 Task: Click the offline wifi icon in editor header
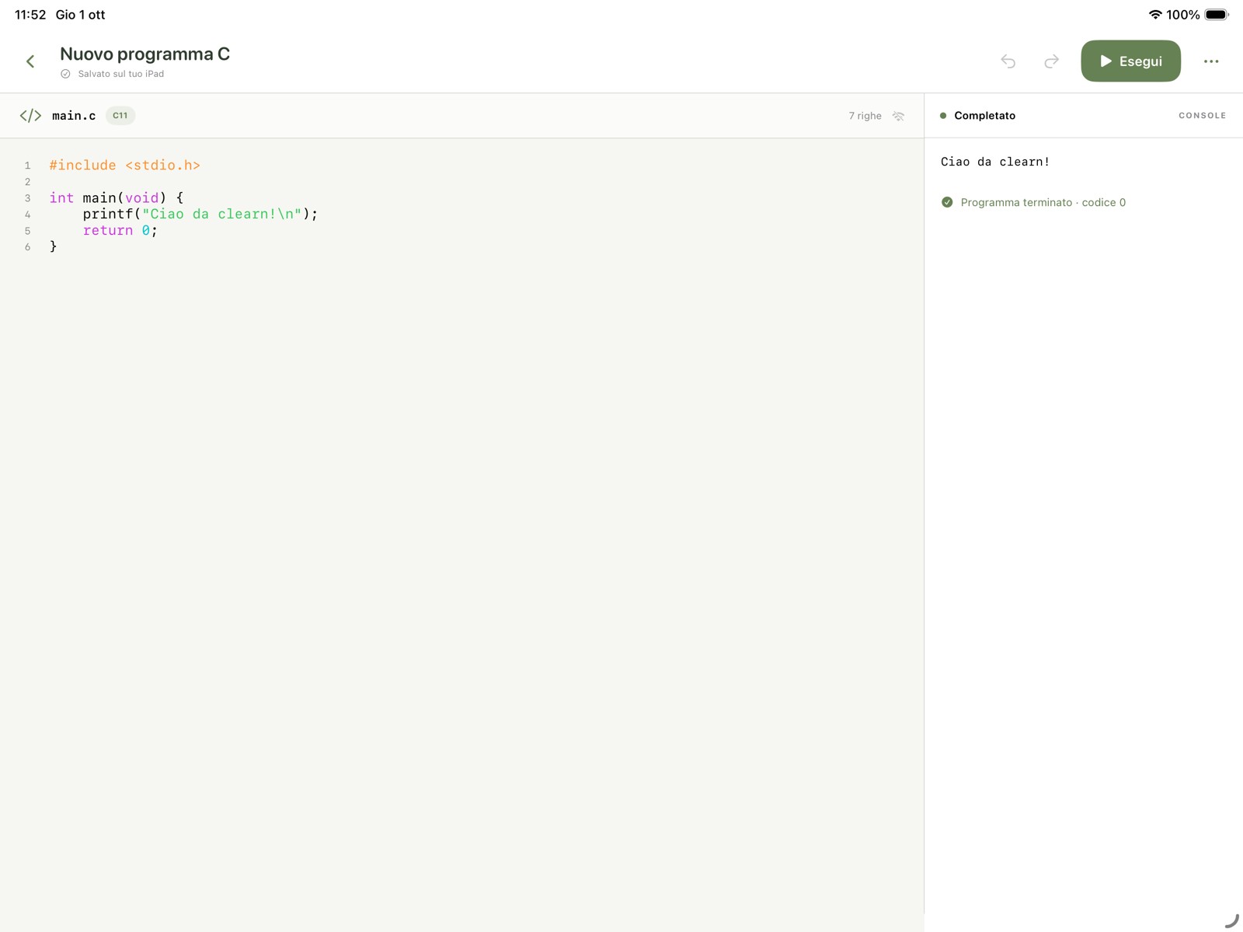pos(898,116)
